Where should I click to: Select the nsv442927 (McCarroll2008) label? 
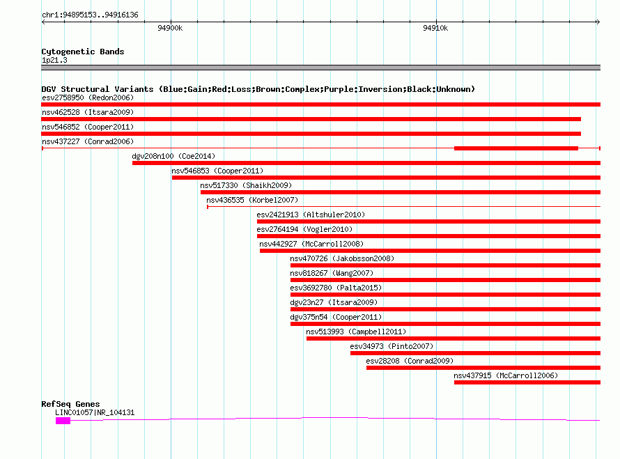tap(311, 244)
